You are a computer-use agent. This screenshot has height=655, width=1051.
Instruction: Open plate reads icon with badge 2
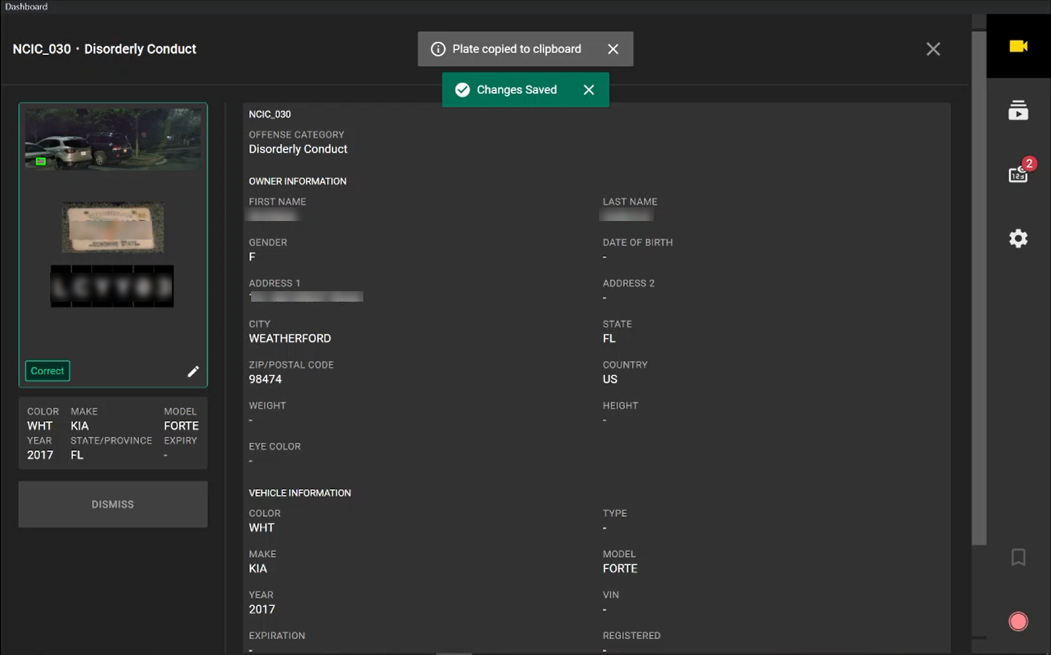1018,173
